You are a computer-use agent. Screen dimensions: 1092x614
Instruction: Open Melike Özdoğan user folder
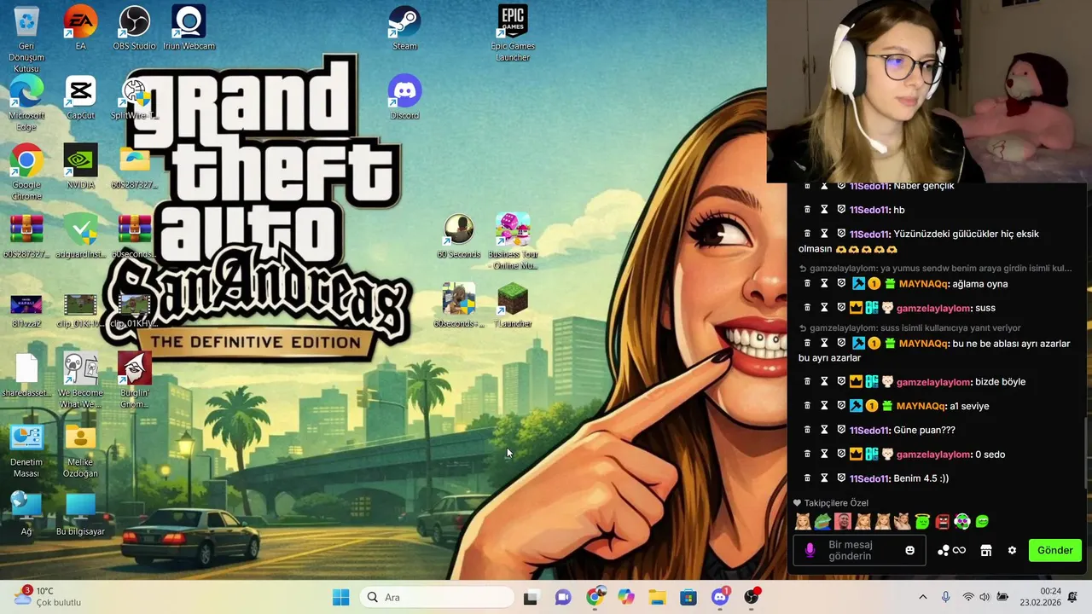click(x=80, y=449)
